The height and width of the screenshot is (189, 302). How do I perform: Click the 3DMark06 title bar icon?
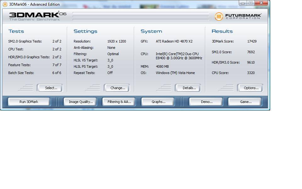tap(5, 4)
